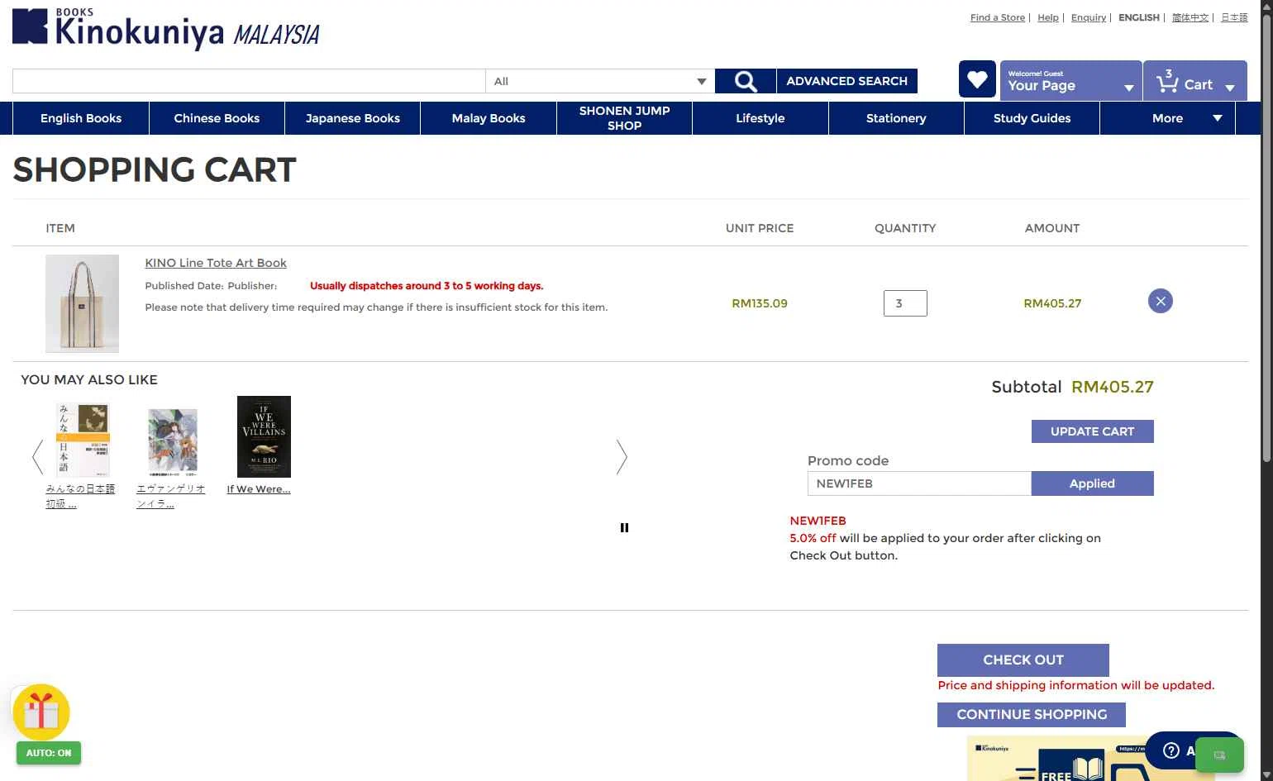The image size is (1273, 781).
Task: Click the quantity field showing 3
Action: (905, 303)
